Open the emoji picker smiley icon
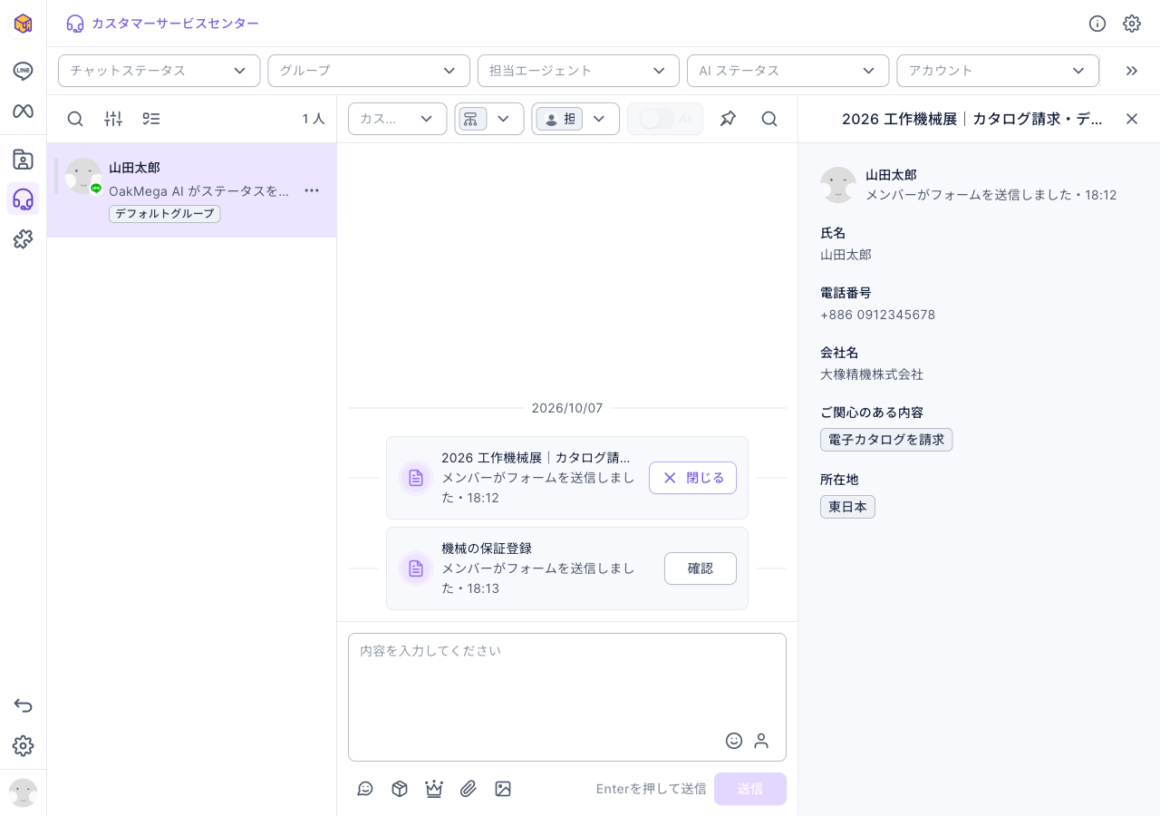Screen dimensions: 1160x816 [x=734, y=741]
